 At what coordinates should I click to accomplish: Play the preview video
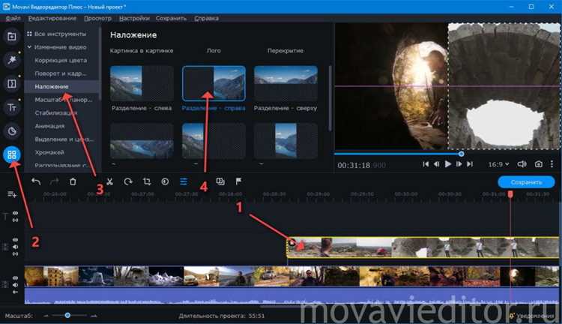(x=447, y=164)
